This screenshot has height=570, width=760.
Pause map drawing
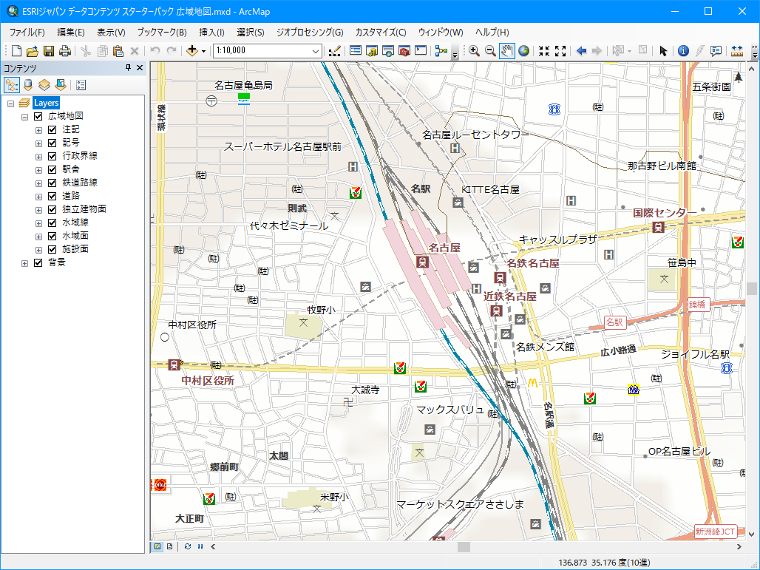pyautogui.click(x=200, y=546)
